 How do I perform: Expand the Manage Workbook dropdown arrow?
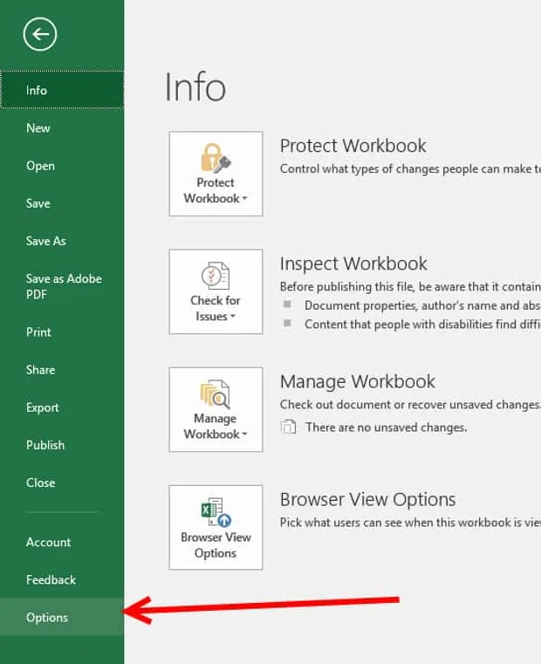point(244,434)
